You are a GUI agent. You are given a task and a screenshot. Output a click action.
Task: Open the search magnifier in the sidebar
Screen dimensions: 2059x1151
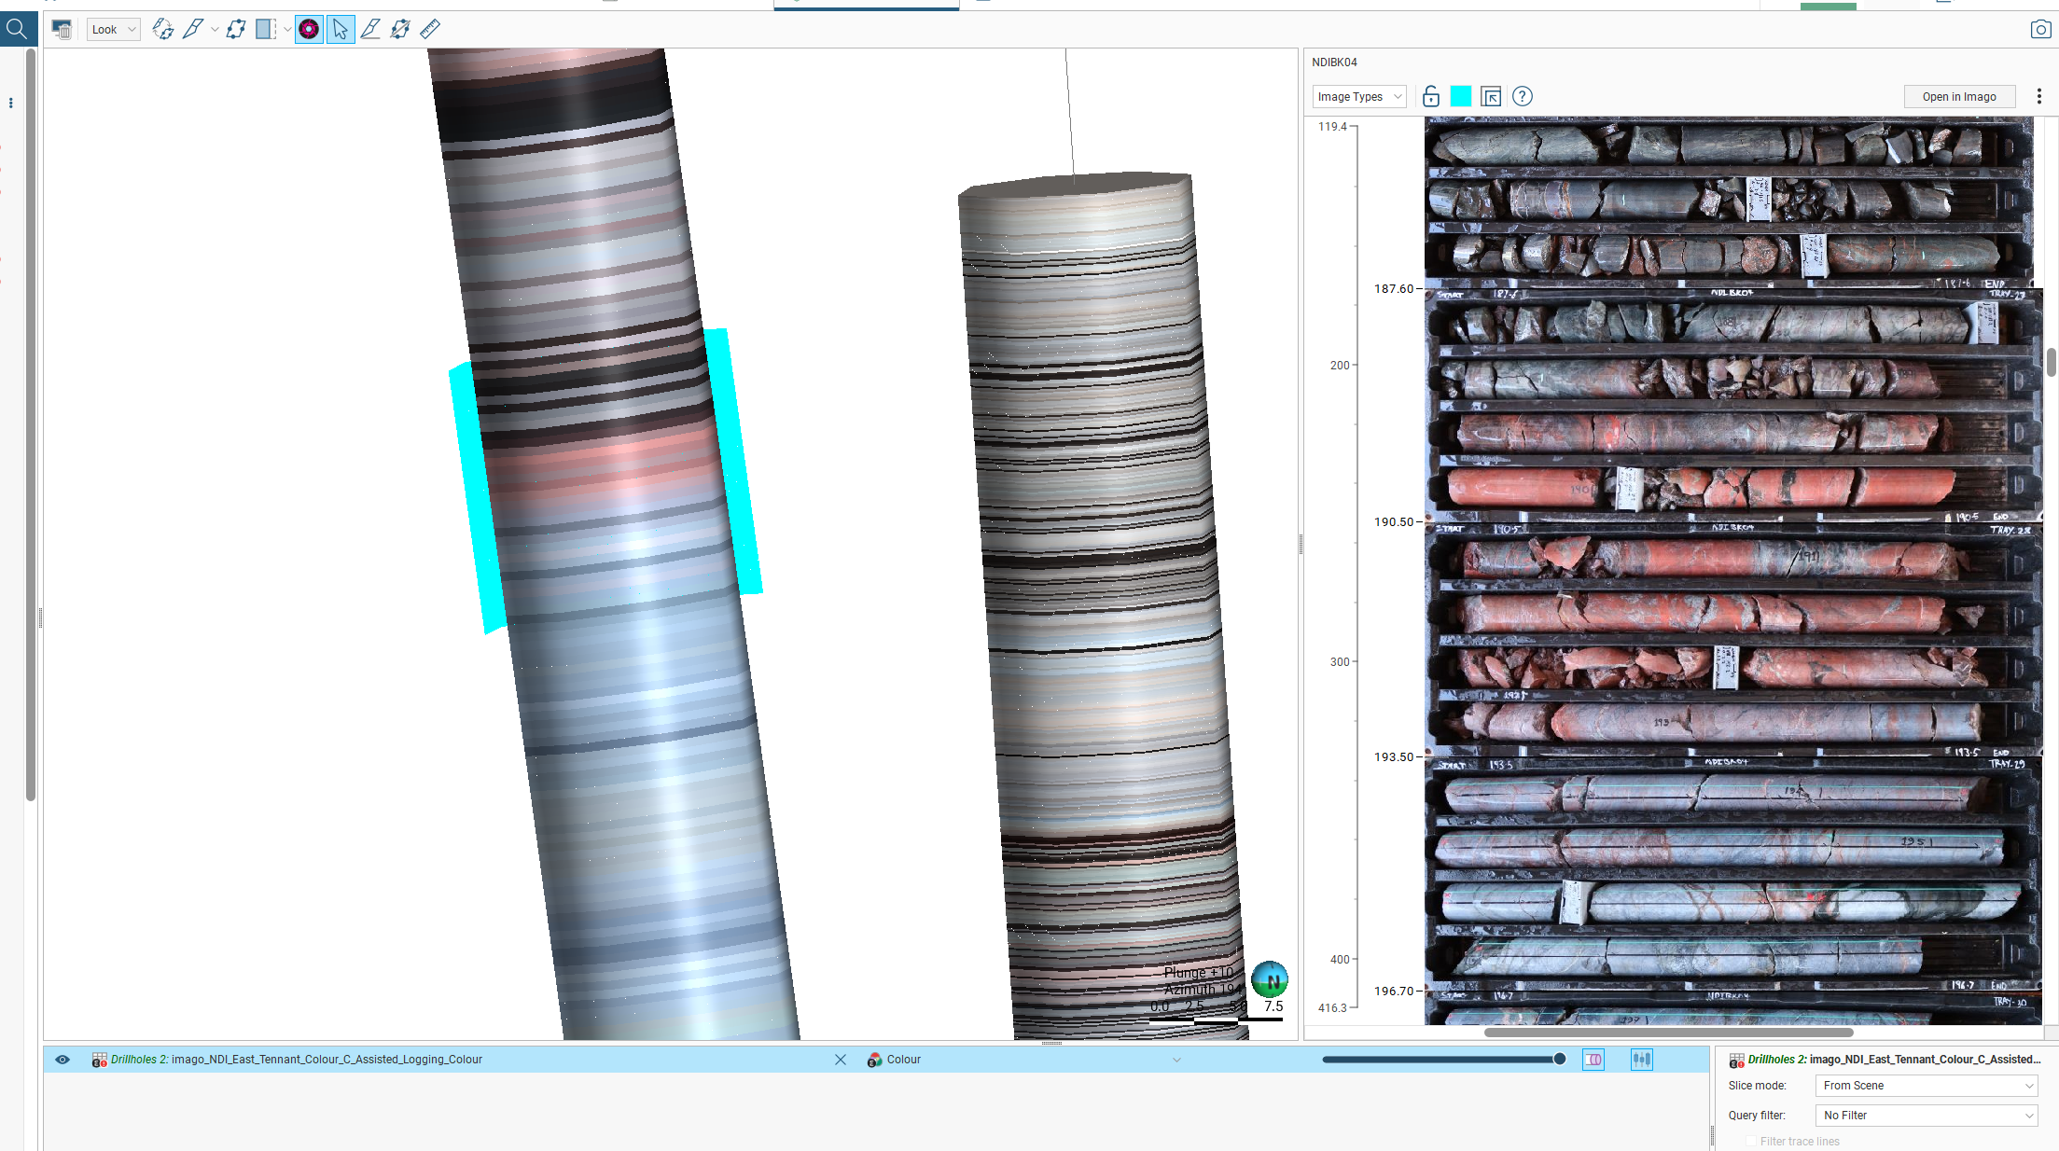(x=17, y=29)
